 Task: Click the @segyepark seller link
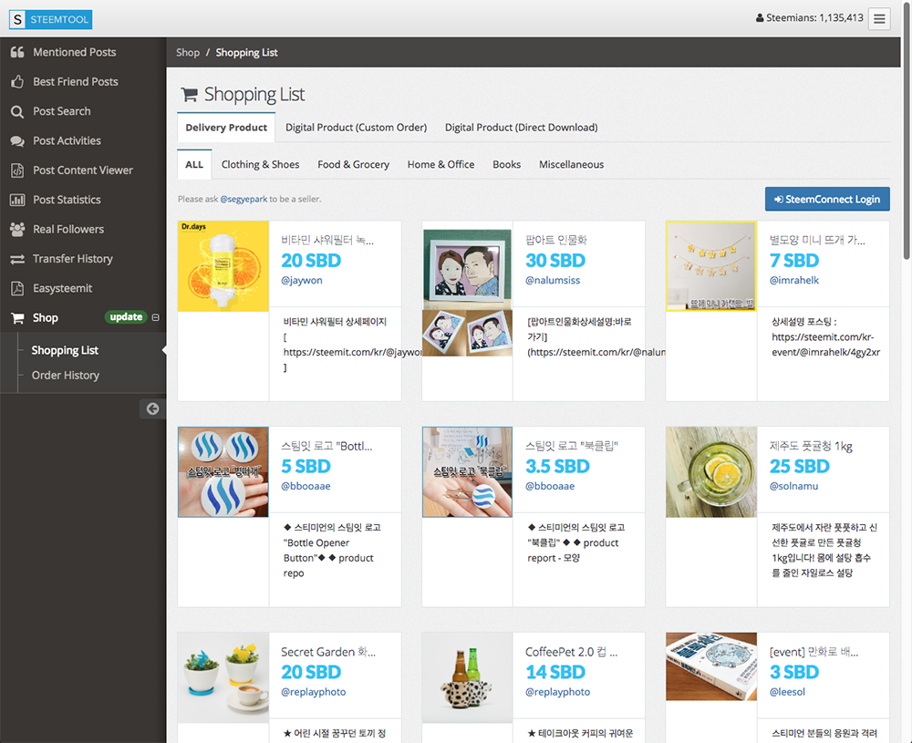(244, 200)
